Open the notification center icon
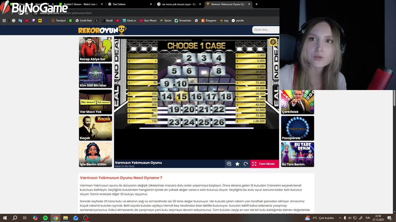The height and width of the screenshot is (222, 396). (390, 218)
